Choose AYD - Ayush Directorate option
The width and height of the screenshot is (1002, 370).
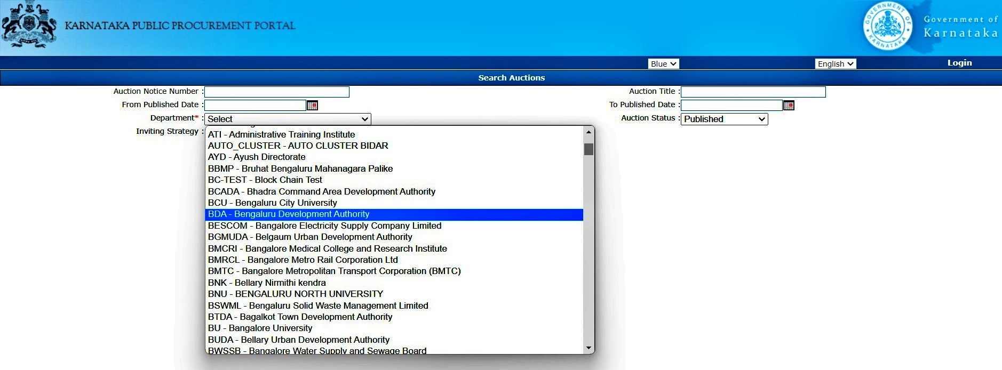[394, 157]
